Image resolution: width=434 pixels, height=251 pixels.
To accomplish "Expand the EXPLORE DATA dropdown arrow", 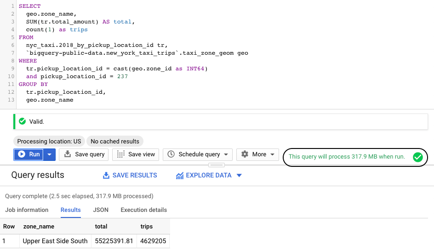I will pos(240,176).
